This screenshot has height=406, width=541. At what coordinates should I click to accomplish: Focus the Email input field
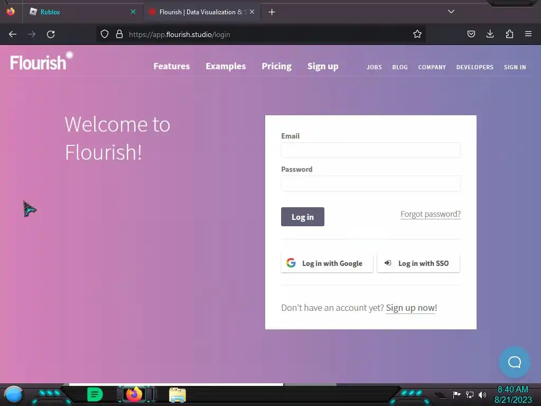[370, 150]
